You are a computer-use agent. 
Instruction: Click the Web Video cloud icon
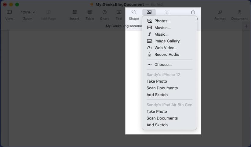click(149, 48)
